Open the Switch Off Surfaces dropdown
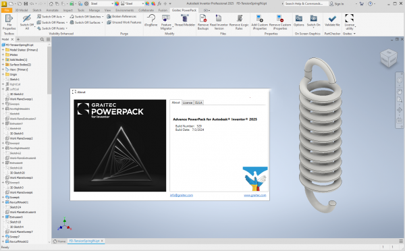This screenshot has width=405, height=251. click(x=103, y=22)
